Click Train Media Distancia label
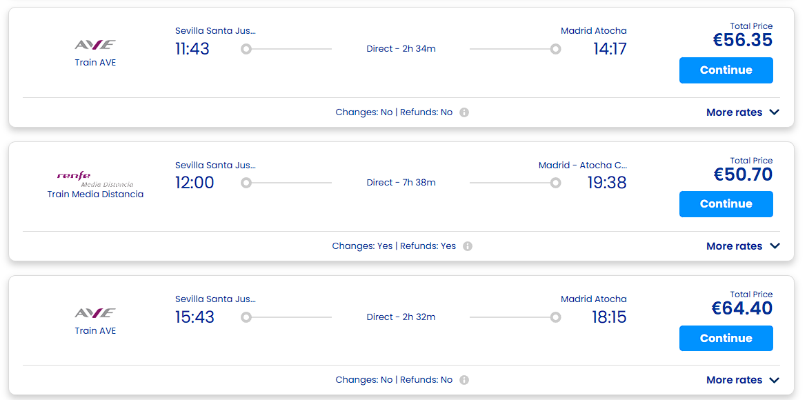807x400 pixels. point(95,194)
